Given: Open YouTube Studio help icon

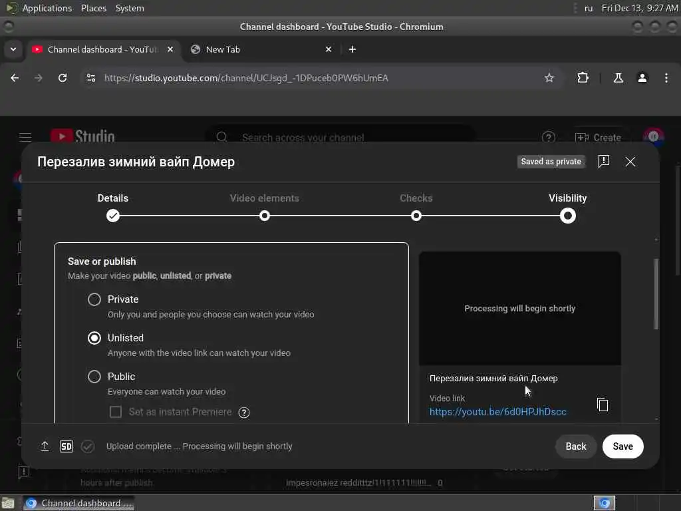Looking at the screenshot, I should (x=549, y=137).
